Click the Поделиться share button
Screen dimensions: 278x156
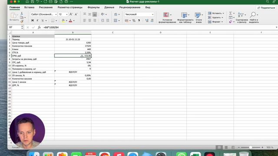(x=266, y=8)
